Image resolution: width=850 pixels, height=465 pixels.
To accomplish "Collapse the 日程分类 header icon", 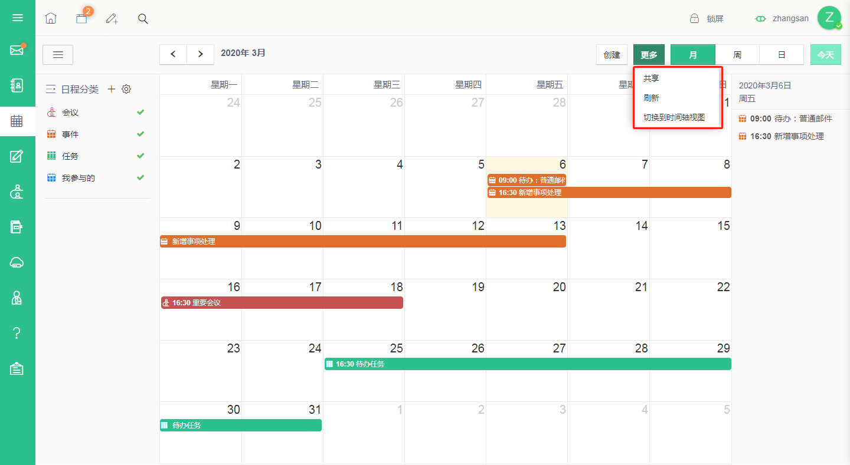I will click(51, 89).
